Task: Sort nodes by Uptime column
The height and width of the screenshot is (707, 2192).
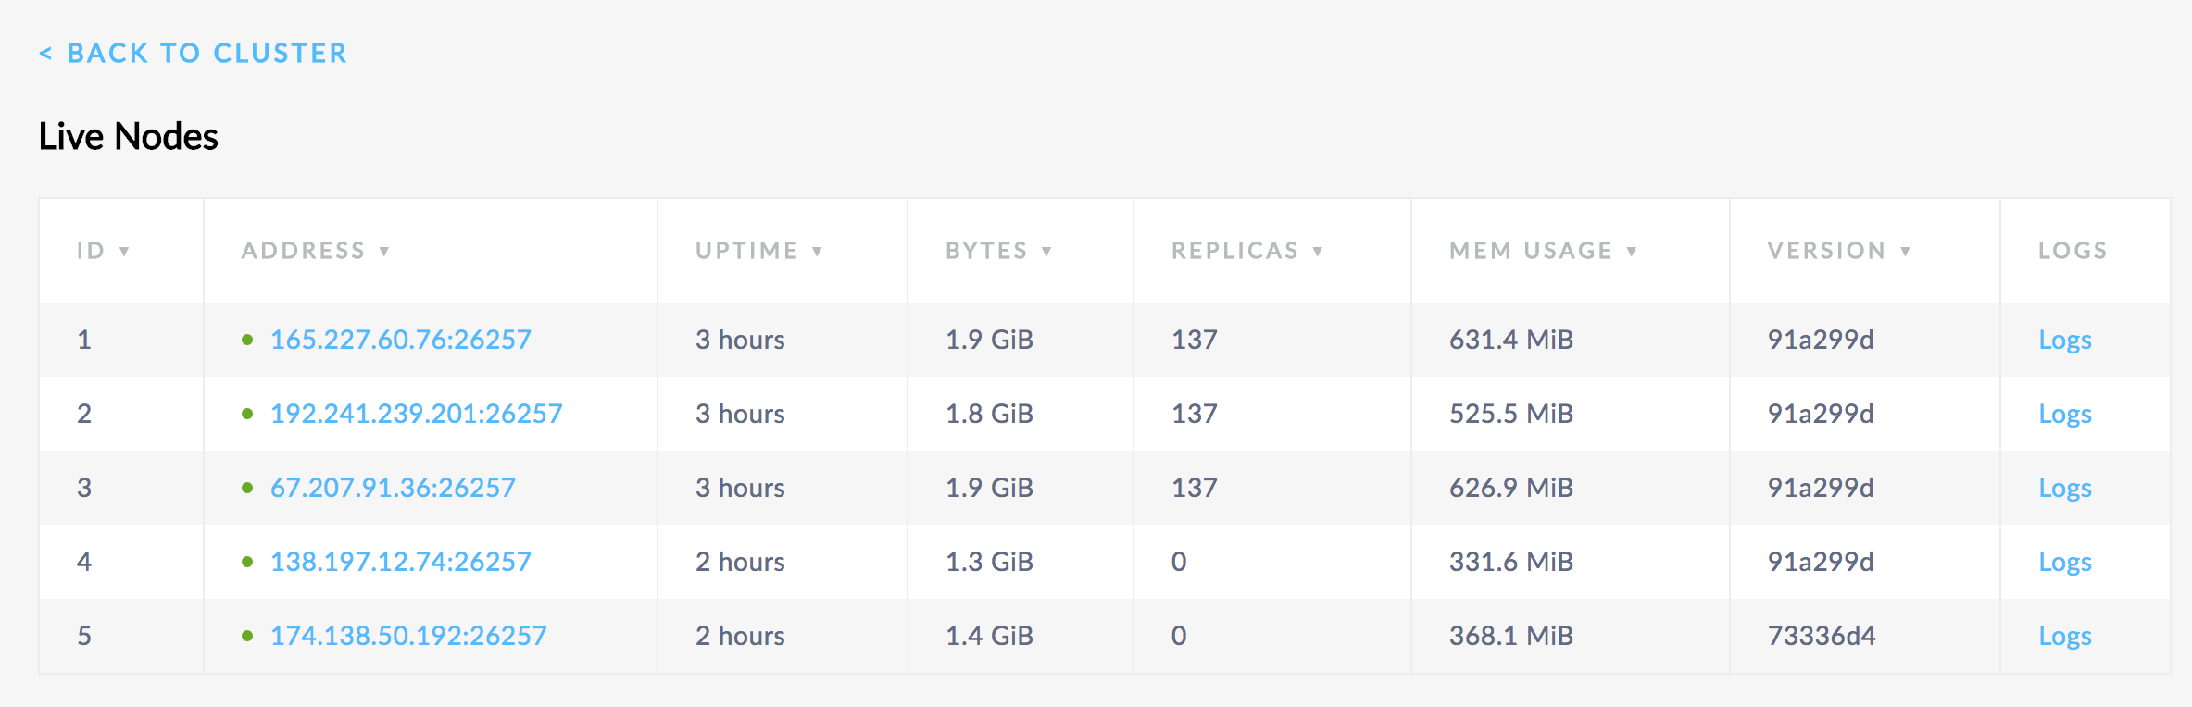Action: coord(758,251)
